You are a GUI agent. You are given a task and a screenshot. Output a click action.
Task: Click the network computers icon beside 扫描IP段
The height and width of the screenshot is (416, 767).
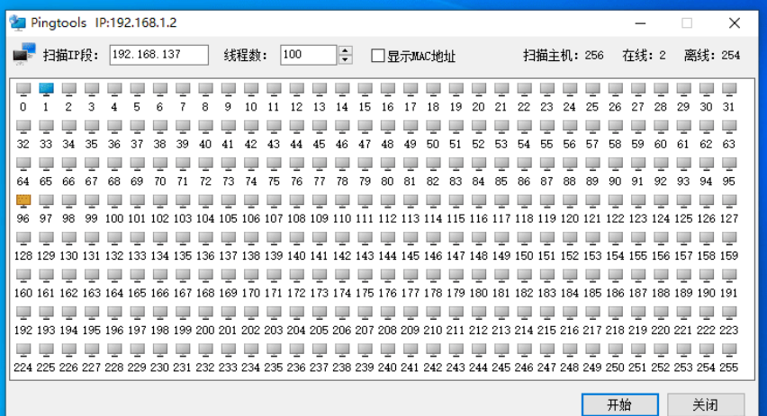(24, 54)
